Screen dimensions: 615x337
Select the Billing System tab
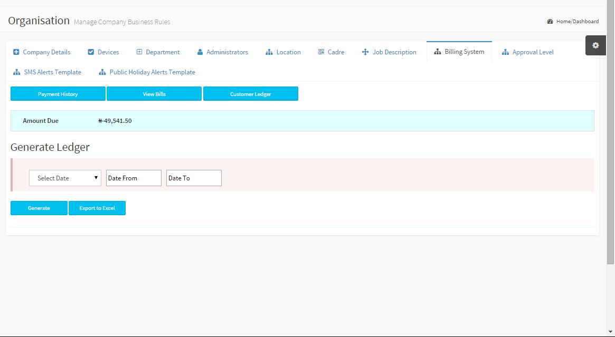[459, 52]
